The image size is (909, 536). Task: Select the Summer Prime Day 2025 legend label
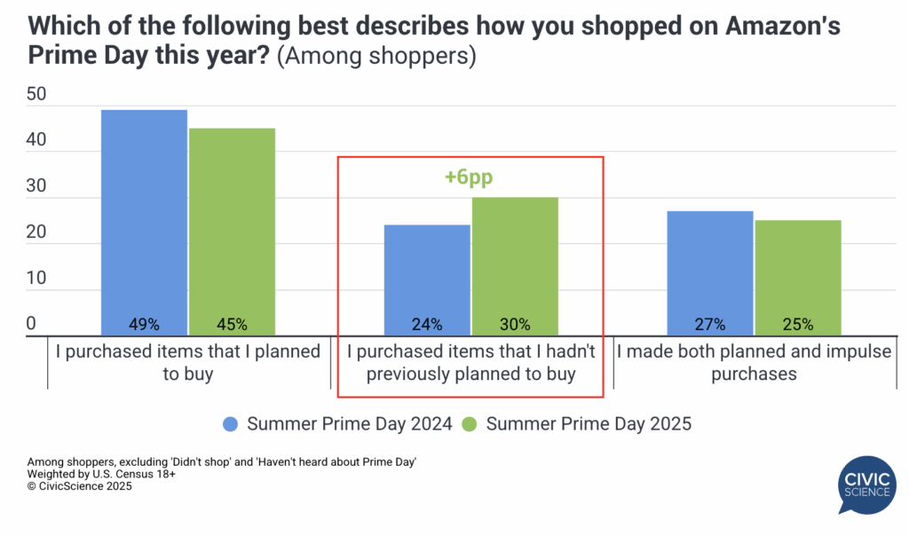(589, 423)
